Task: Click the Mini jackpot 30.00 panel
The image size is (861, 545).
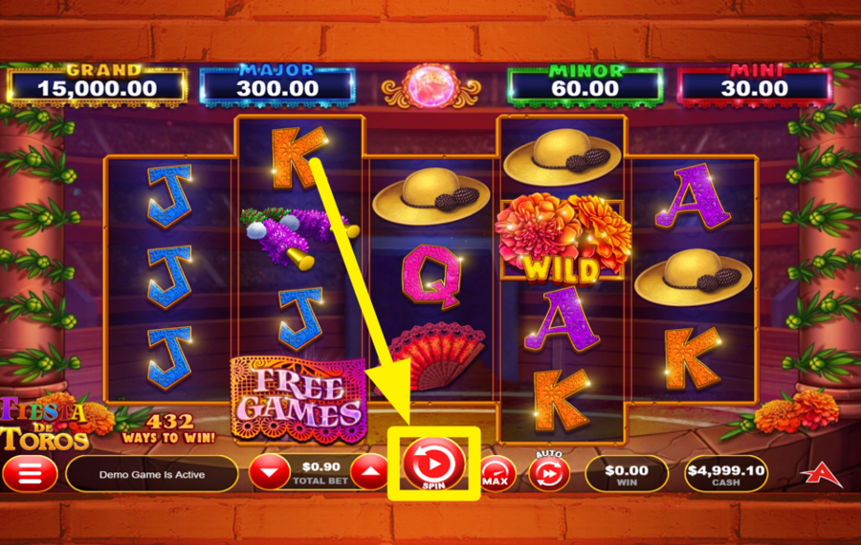Action: click(755, 87)
